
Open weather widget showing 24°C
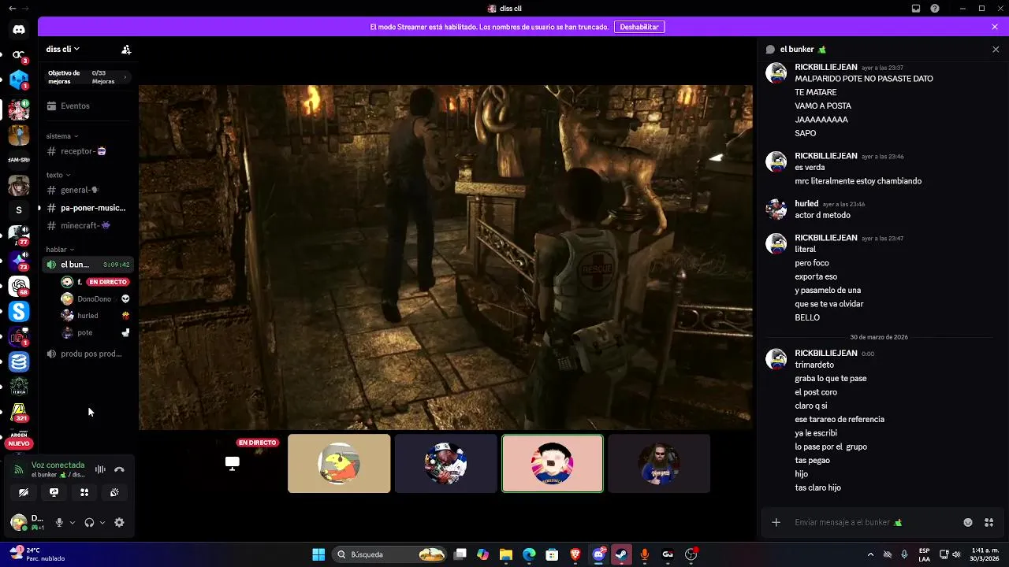(35, 554)
